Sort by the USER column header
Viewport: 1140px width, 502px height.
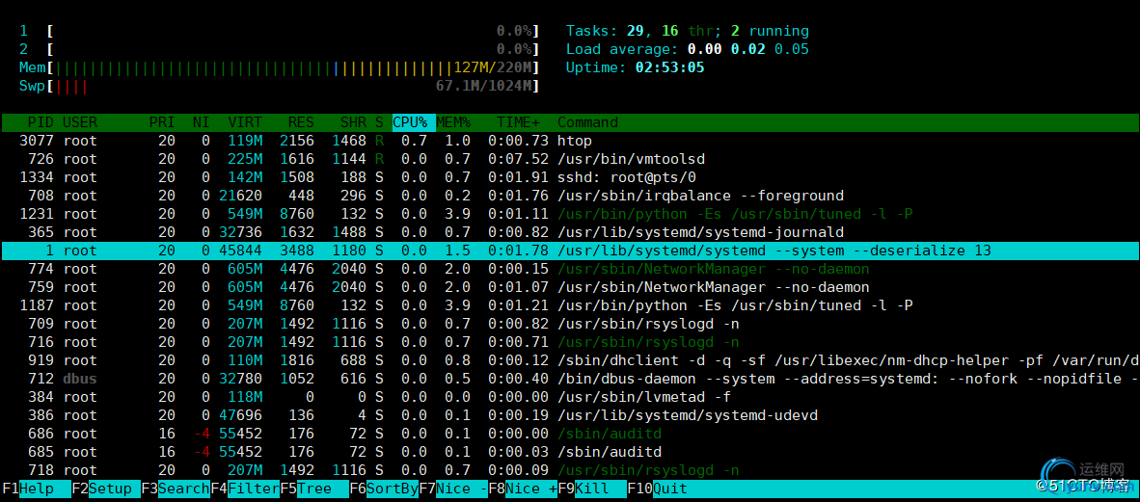coord(80,122)
